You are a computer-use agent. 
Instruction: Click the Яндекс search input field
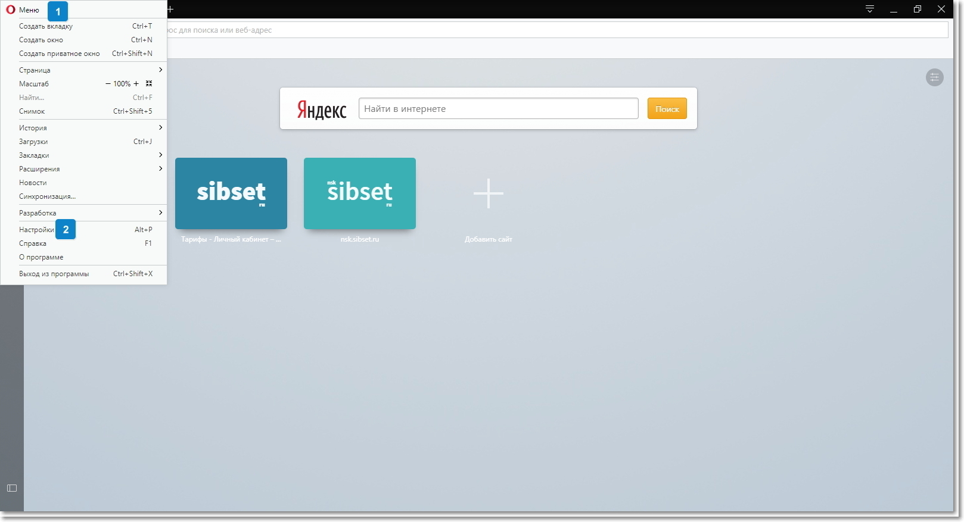tap(499, 109)
